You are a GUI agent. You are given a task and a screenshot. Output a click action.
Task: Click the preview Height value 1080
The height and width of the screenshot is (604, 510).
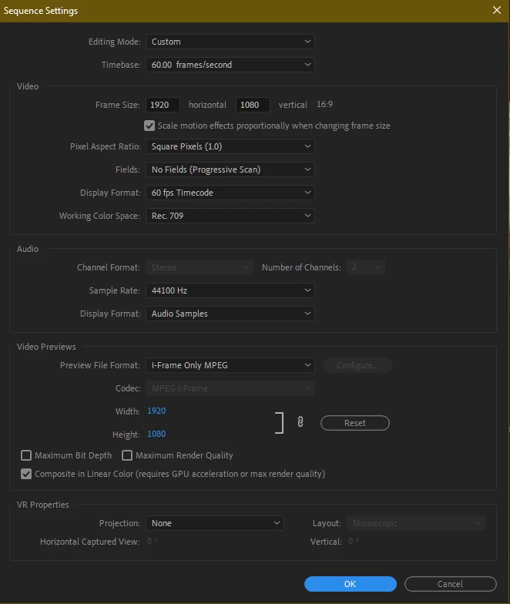[x=156, y=434]
